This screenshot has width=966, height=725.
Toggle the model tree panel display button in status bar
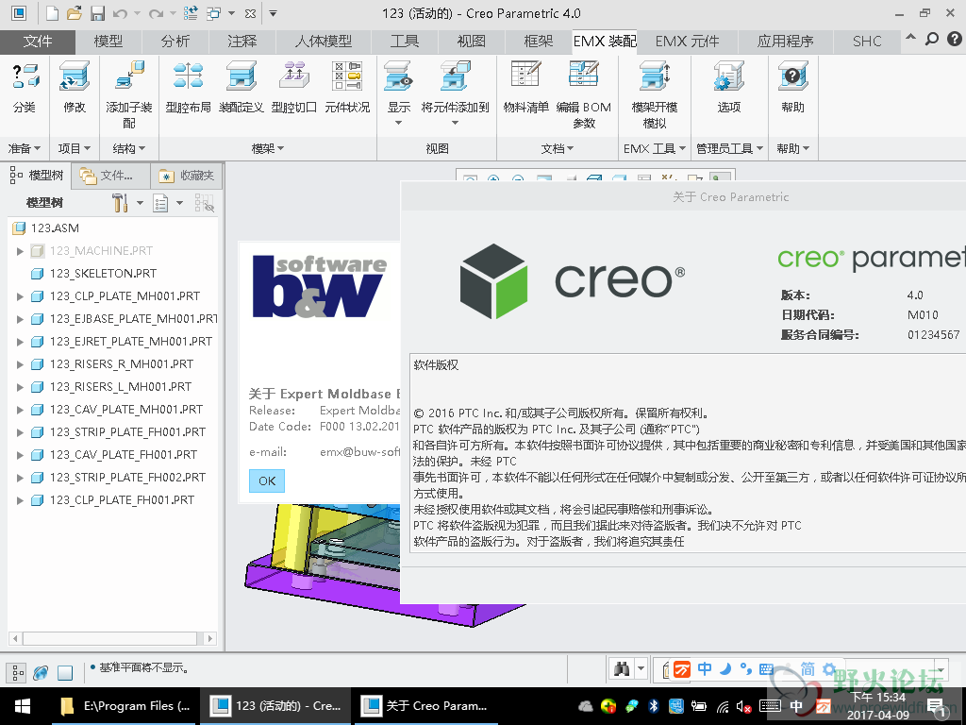pyautogui.click(x=16, y=672)
